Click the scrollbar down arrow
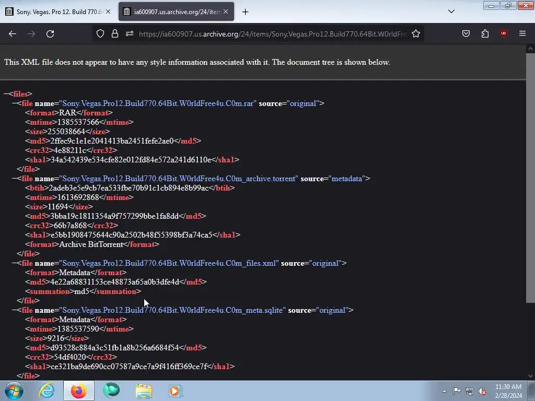Viewport: 535px width, 401px height. 530,376
